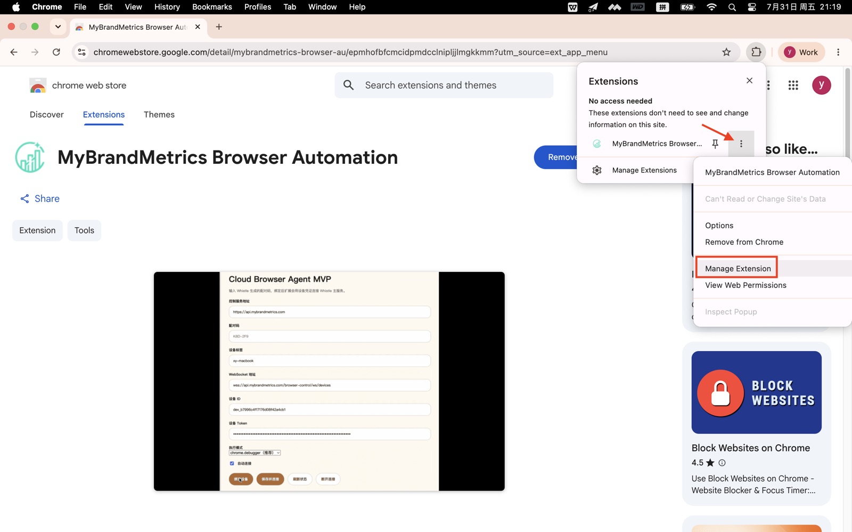Click three-dot menu for MyBrandMetrics extension

[x=741, y=144]
